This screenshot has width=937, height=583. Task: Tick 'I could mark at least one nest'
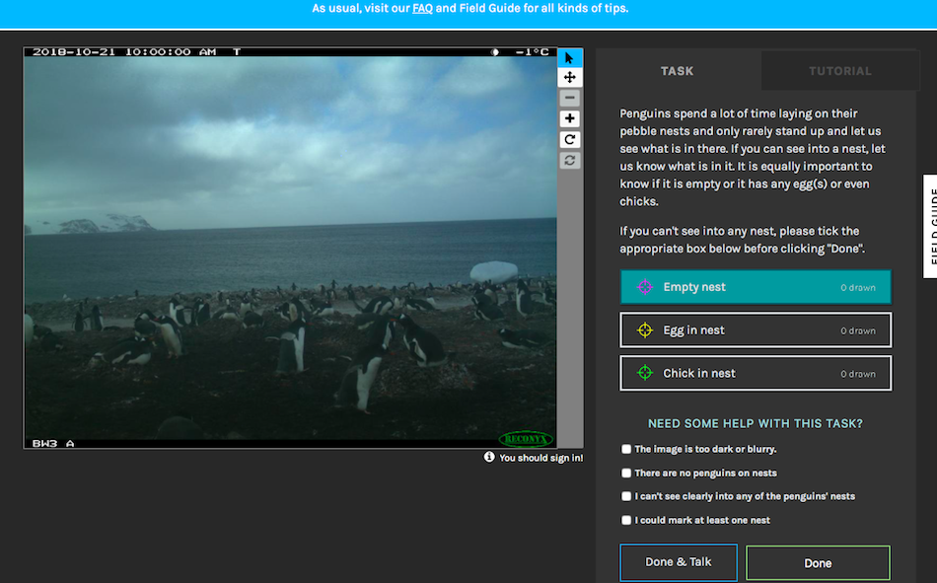click(x=626, y=520)
